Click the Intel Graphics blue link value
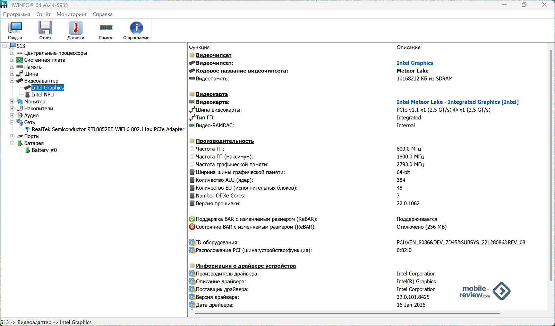The image size is (555, 326). 415,63
